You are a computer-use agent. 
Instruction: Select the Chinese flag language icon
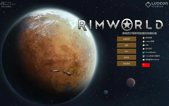coord(146,65)
